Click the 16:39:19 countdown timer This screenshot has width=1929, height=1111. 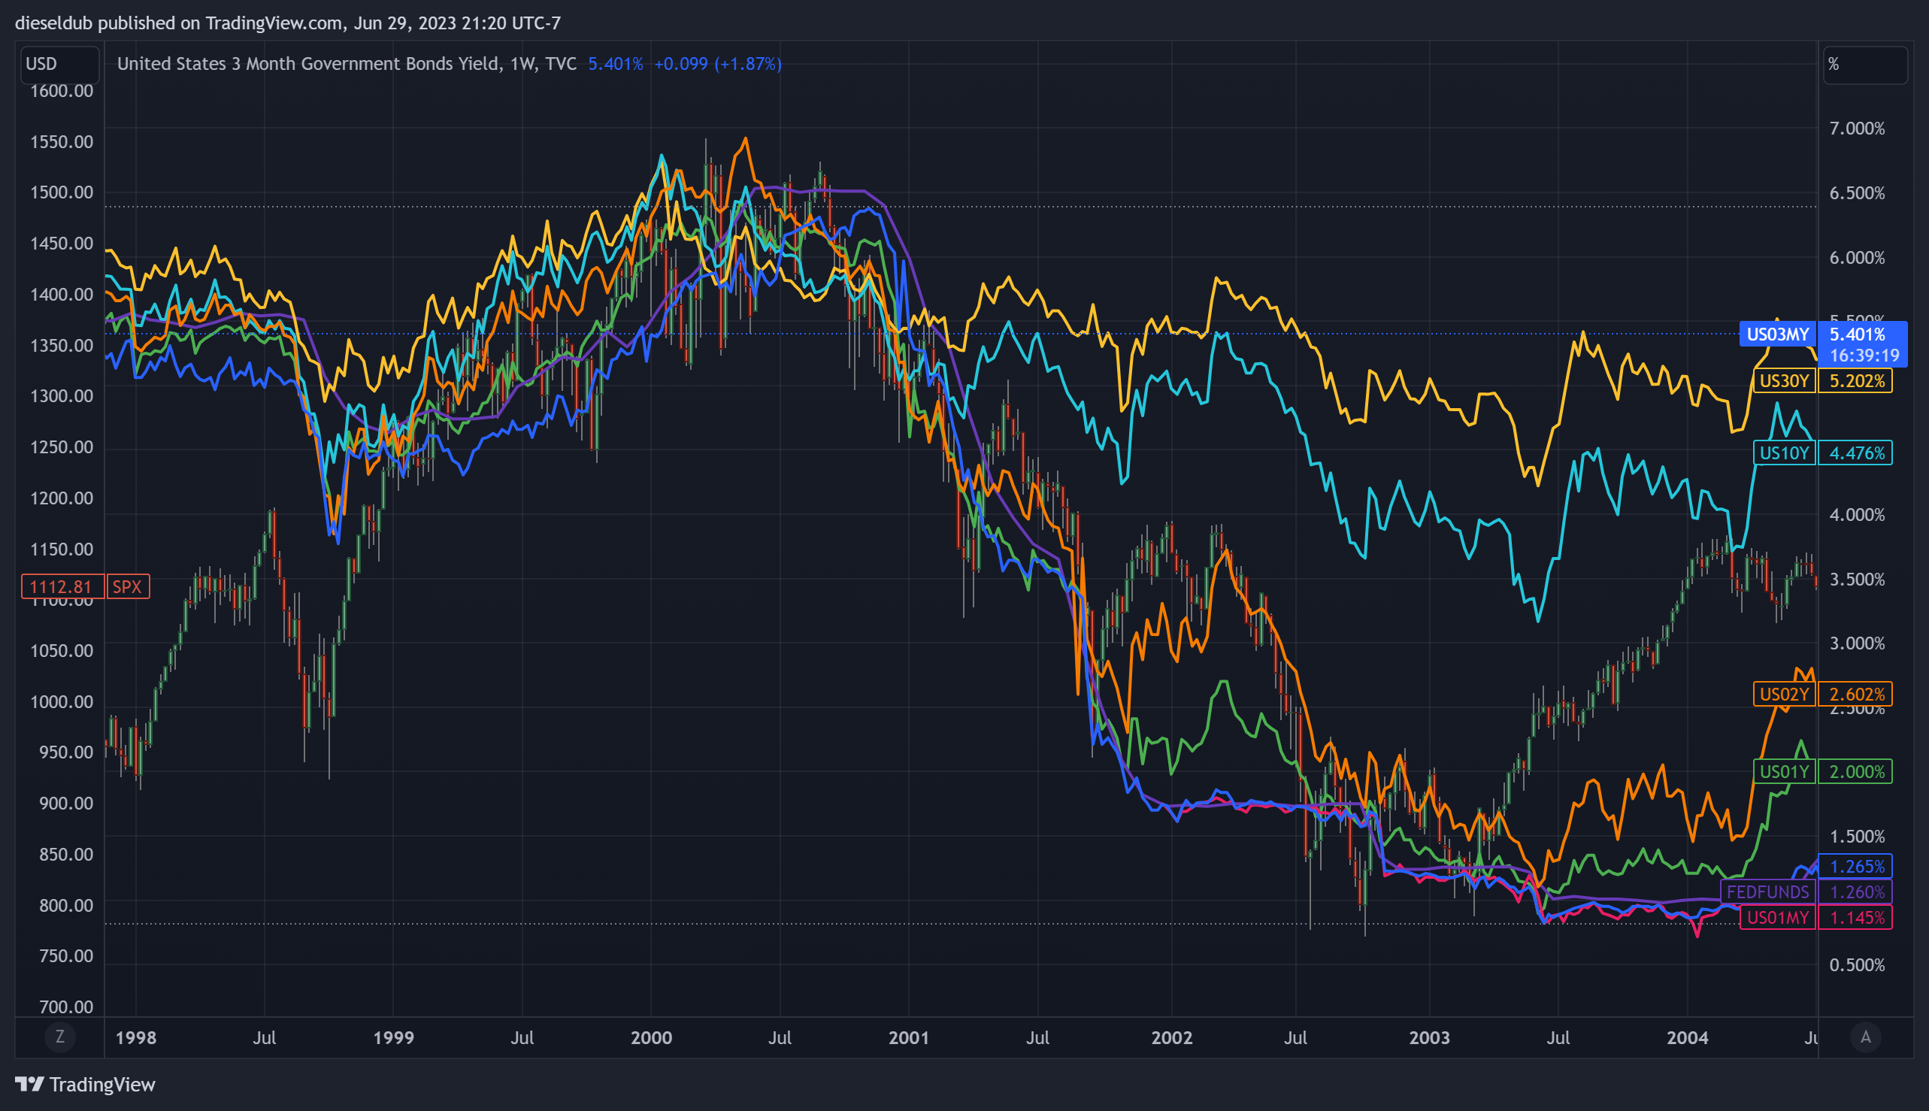tap(1864, 356)
